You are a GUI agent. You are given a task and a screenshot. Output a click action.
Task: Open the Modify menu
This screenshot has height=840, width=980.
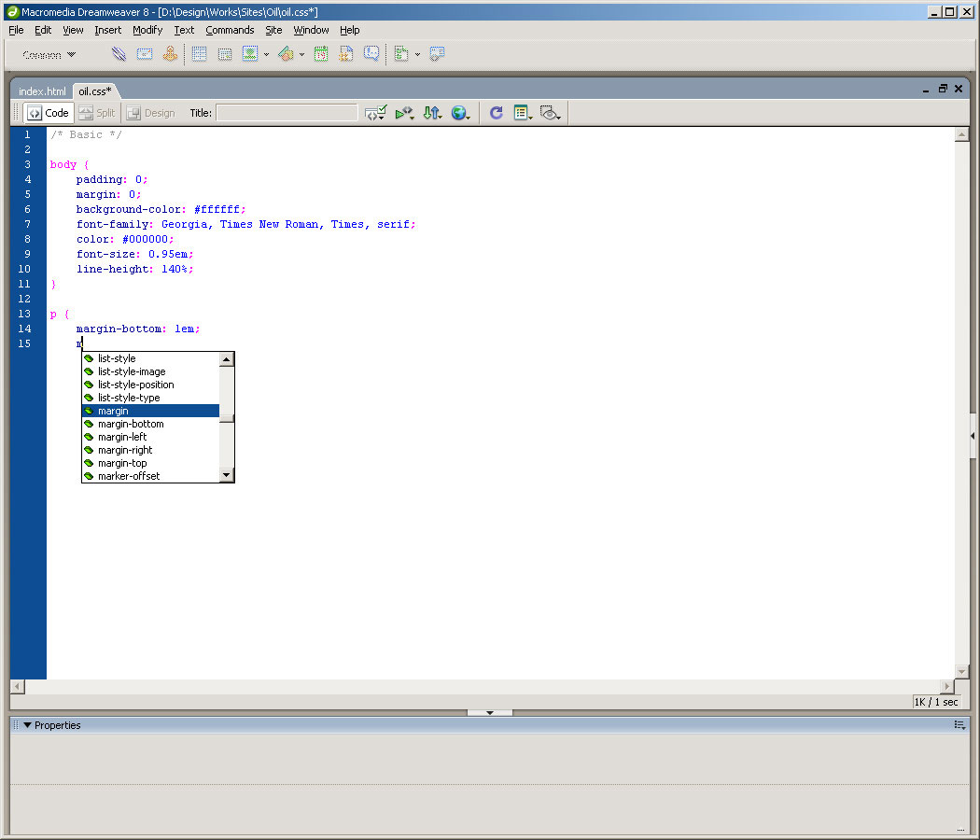147,30
